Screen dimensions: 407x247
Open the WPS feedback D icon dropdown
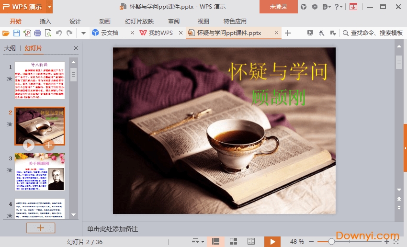[327, 7]
